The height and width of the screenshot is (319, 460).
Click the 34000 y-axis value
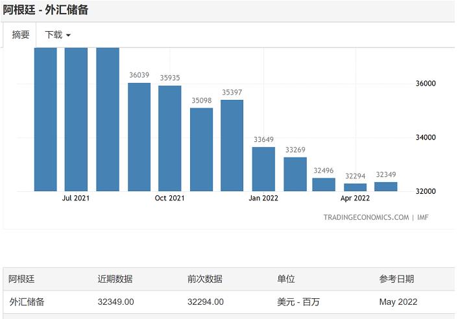426,137
